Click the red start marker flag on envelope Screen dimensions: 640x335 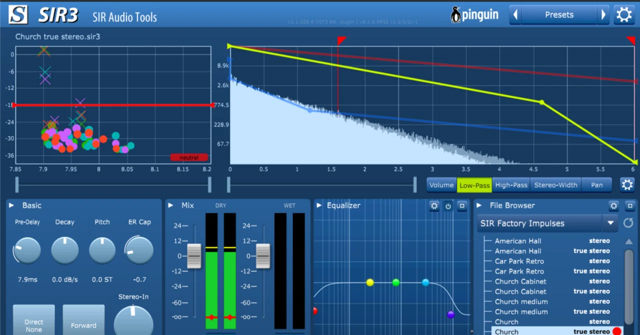click(341, 40)
